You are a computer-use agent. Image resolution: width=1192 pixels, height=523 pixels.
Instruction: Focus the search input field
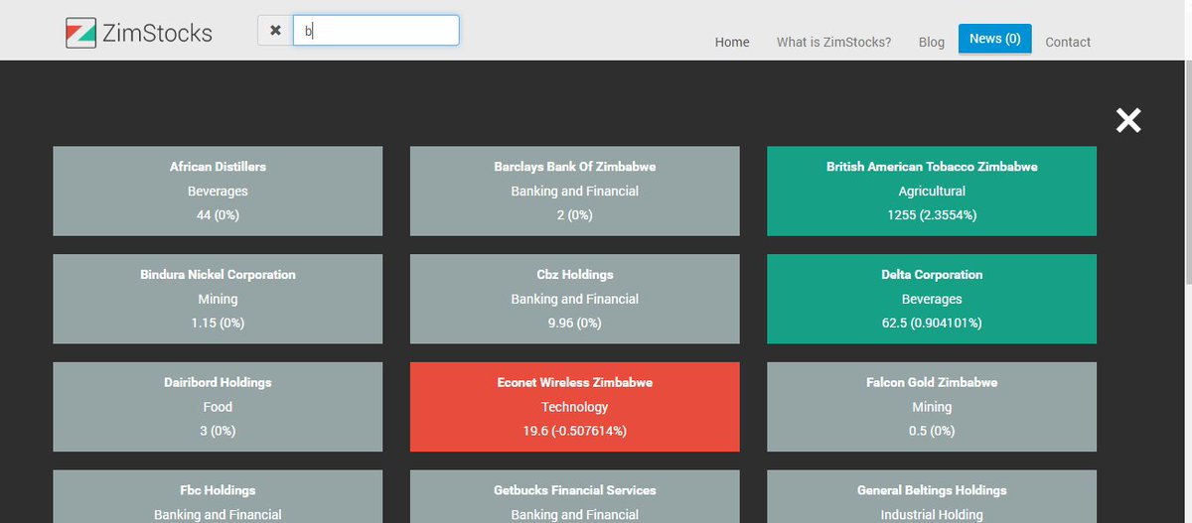coord(376,31)
